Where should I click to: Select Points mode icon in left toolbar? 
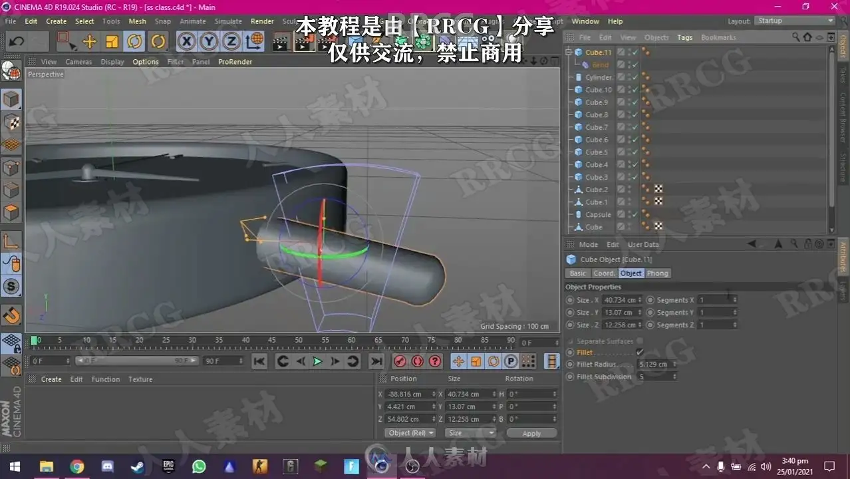11,168
